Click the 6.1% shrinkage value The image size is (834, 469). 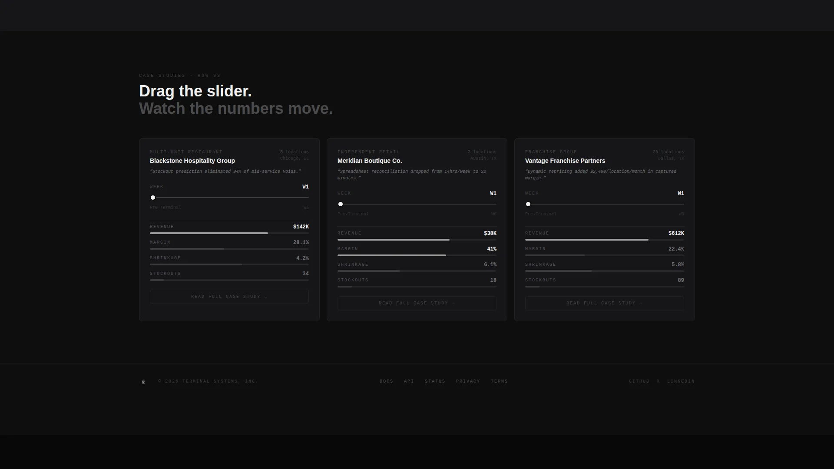tap(490, 264)
